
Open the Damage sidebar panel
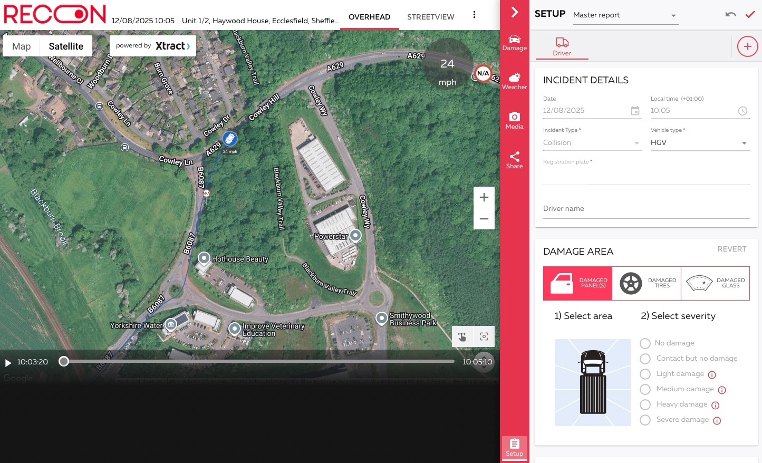point(514,43)
